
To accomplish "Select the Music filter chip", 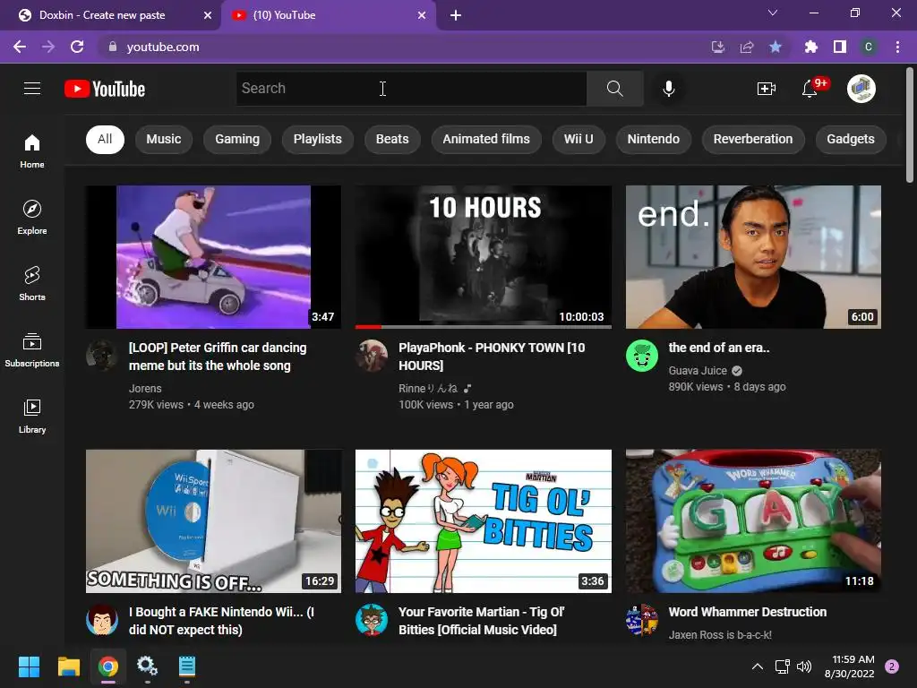I will [164, 139].
